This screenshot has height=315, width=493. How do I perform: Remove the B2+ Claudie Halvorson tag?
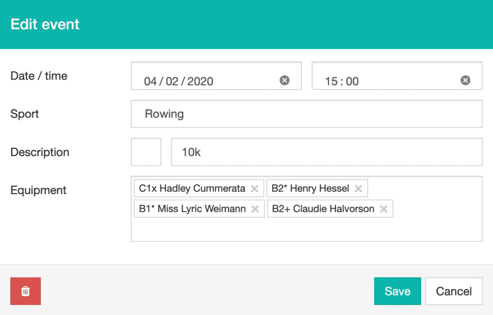383,209
